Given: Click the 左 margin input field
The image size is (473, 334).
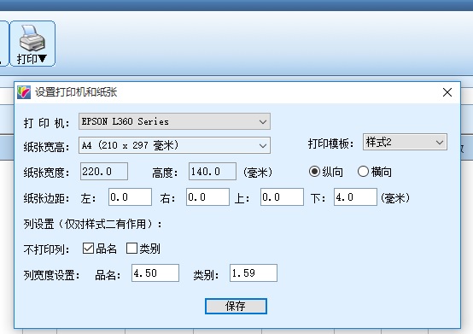Looking at the screenshot, I should tap(130, 197).
